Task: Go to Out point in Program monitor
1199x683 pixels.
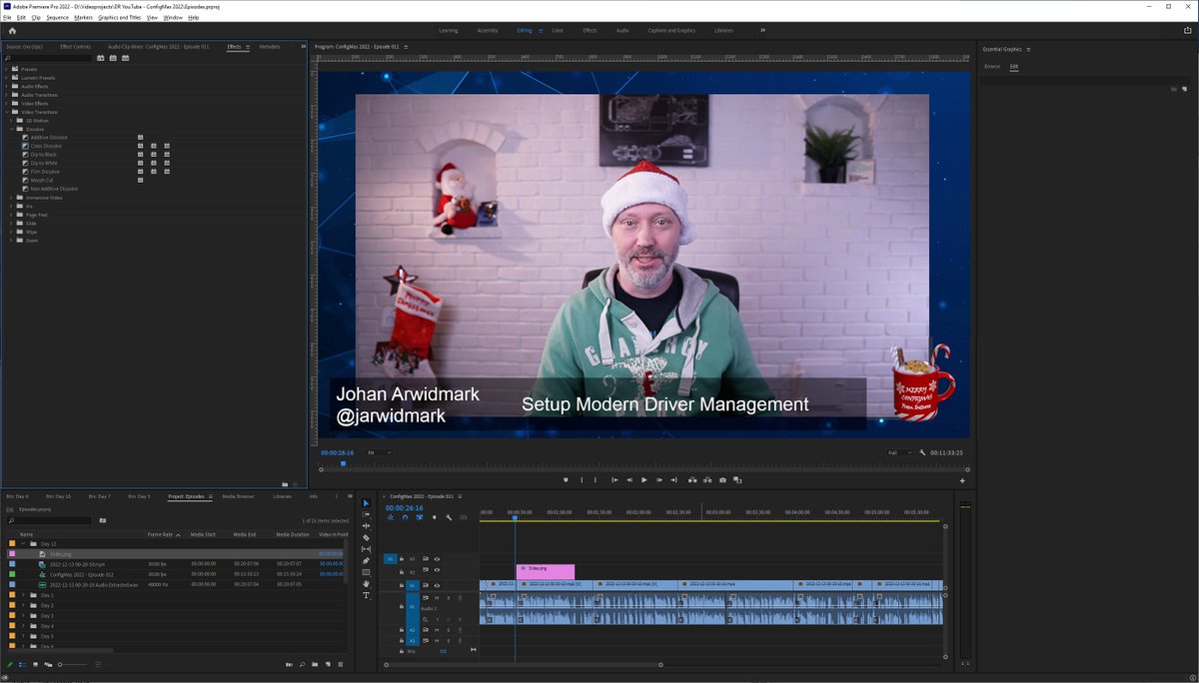Action: [x=674, y=480]
